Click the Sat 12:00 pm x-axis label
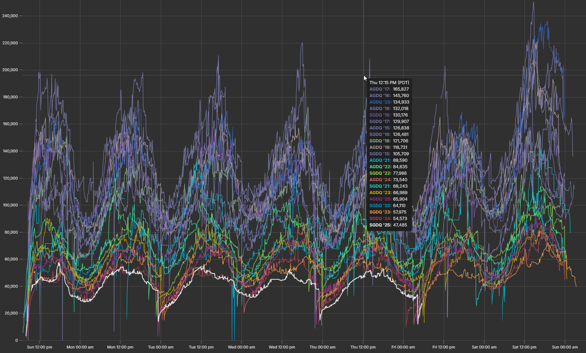 coord(524,347)
